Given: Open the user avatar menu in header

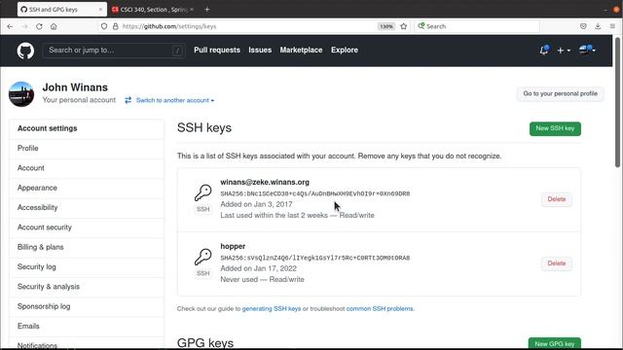Looking at the screenshot, I should [x=587, y=50].
